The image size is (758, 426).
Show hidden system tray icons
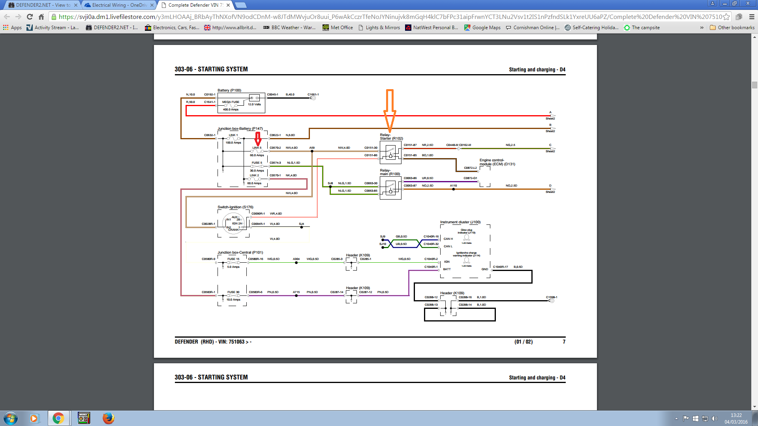pos(676,419)
